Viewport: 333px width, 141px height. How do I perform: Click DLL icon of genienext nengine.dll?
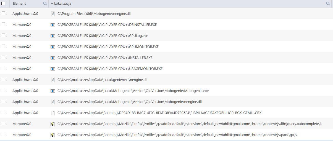pos(53,80)
